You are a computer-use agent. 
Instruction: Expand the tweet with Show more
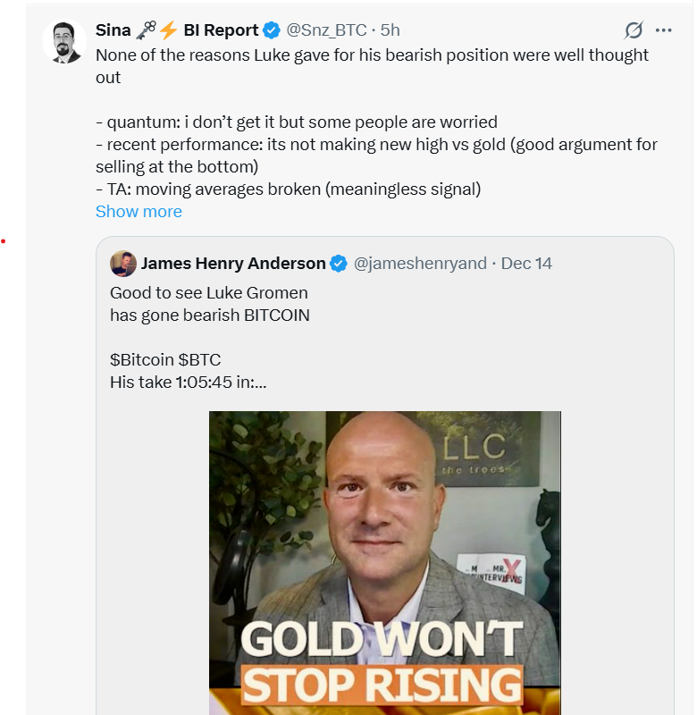139,212
